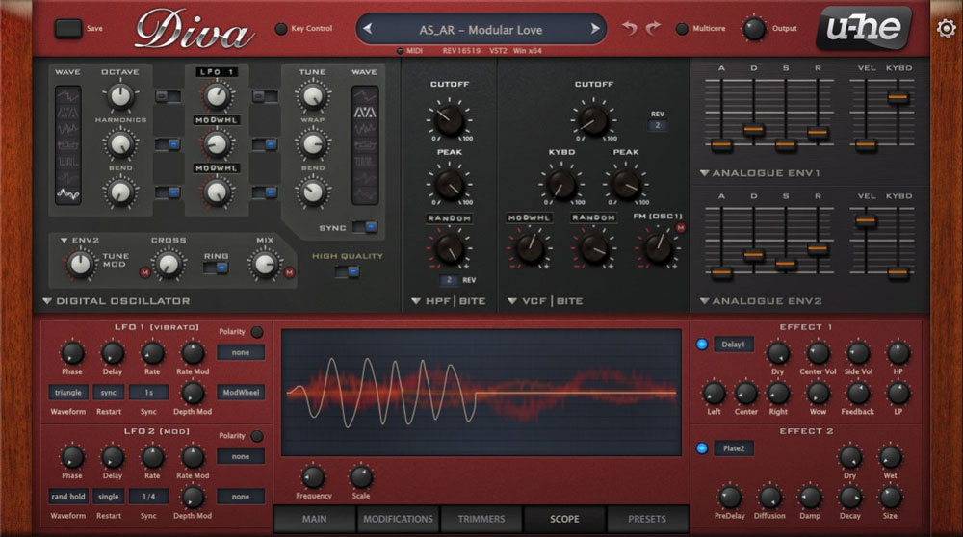This screenshot has height=537, width=963.
Task: Toggle Effect 2 power on/off
Action: pyautogui.click(x=702, y=448)
